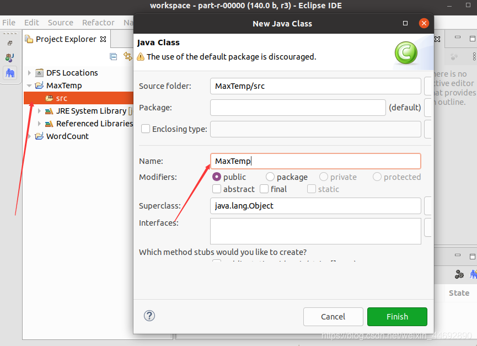Screen dimensions: 477x346
Task: Select the protected modifier radio button
Action: coord(377,177)
